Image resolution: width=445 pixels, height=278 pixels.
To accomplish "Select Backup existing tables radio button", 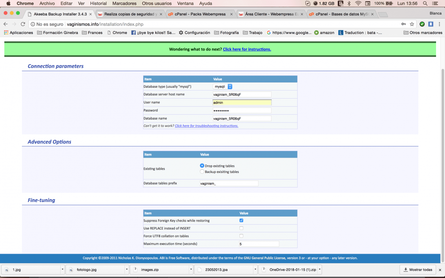I will pos(202,171).
